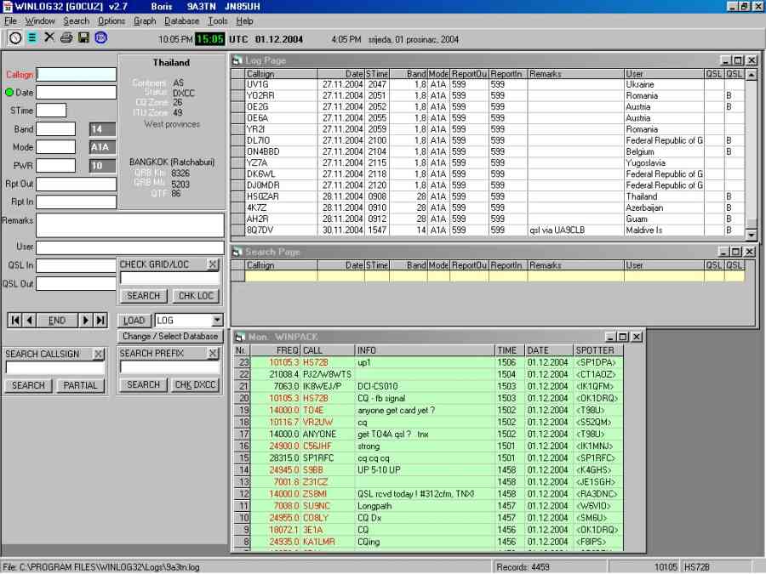Open the Database menu
The height and width of the screenshot is (574, 766).
181,20
